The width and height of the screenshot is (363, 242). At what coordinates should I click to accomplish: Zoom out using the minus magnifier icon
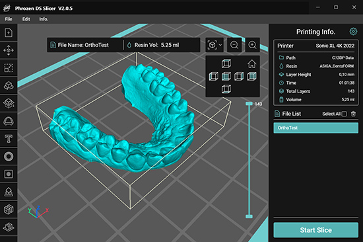coord(234,45)
